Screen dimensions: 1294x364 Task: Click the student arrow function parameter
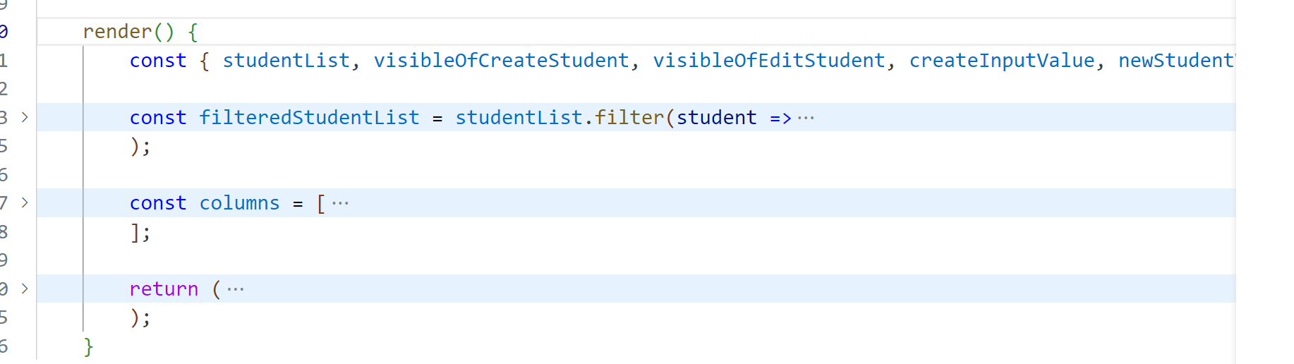(x=716, y=118)
